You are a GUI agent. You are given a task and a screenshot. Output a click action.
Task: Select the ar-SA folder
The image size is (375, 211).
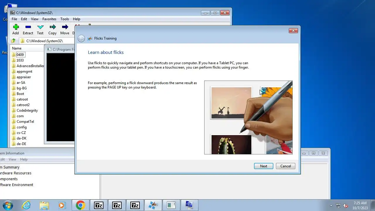click(21, 82)
